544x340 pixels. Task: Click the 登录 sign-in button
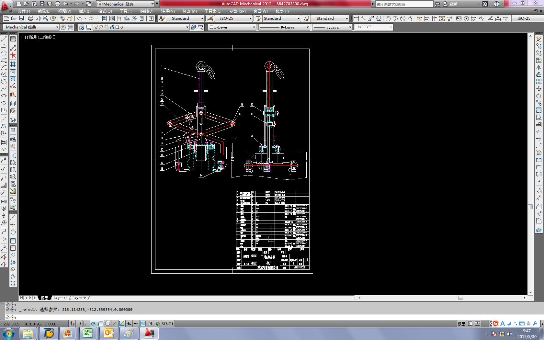pyautogui.click(x=453, y=4)
